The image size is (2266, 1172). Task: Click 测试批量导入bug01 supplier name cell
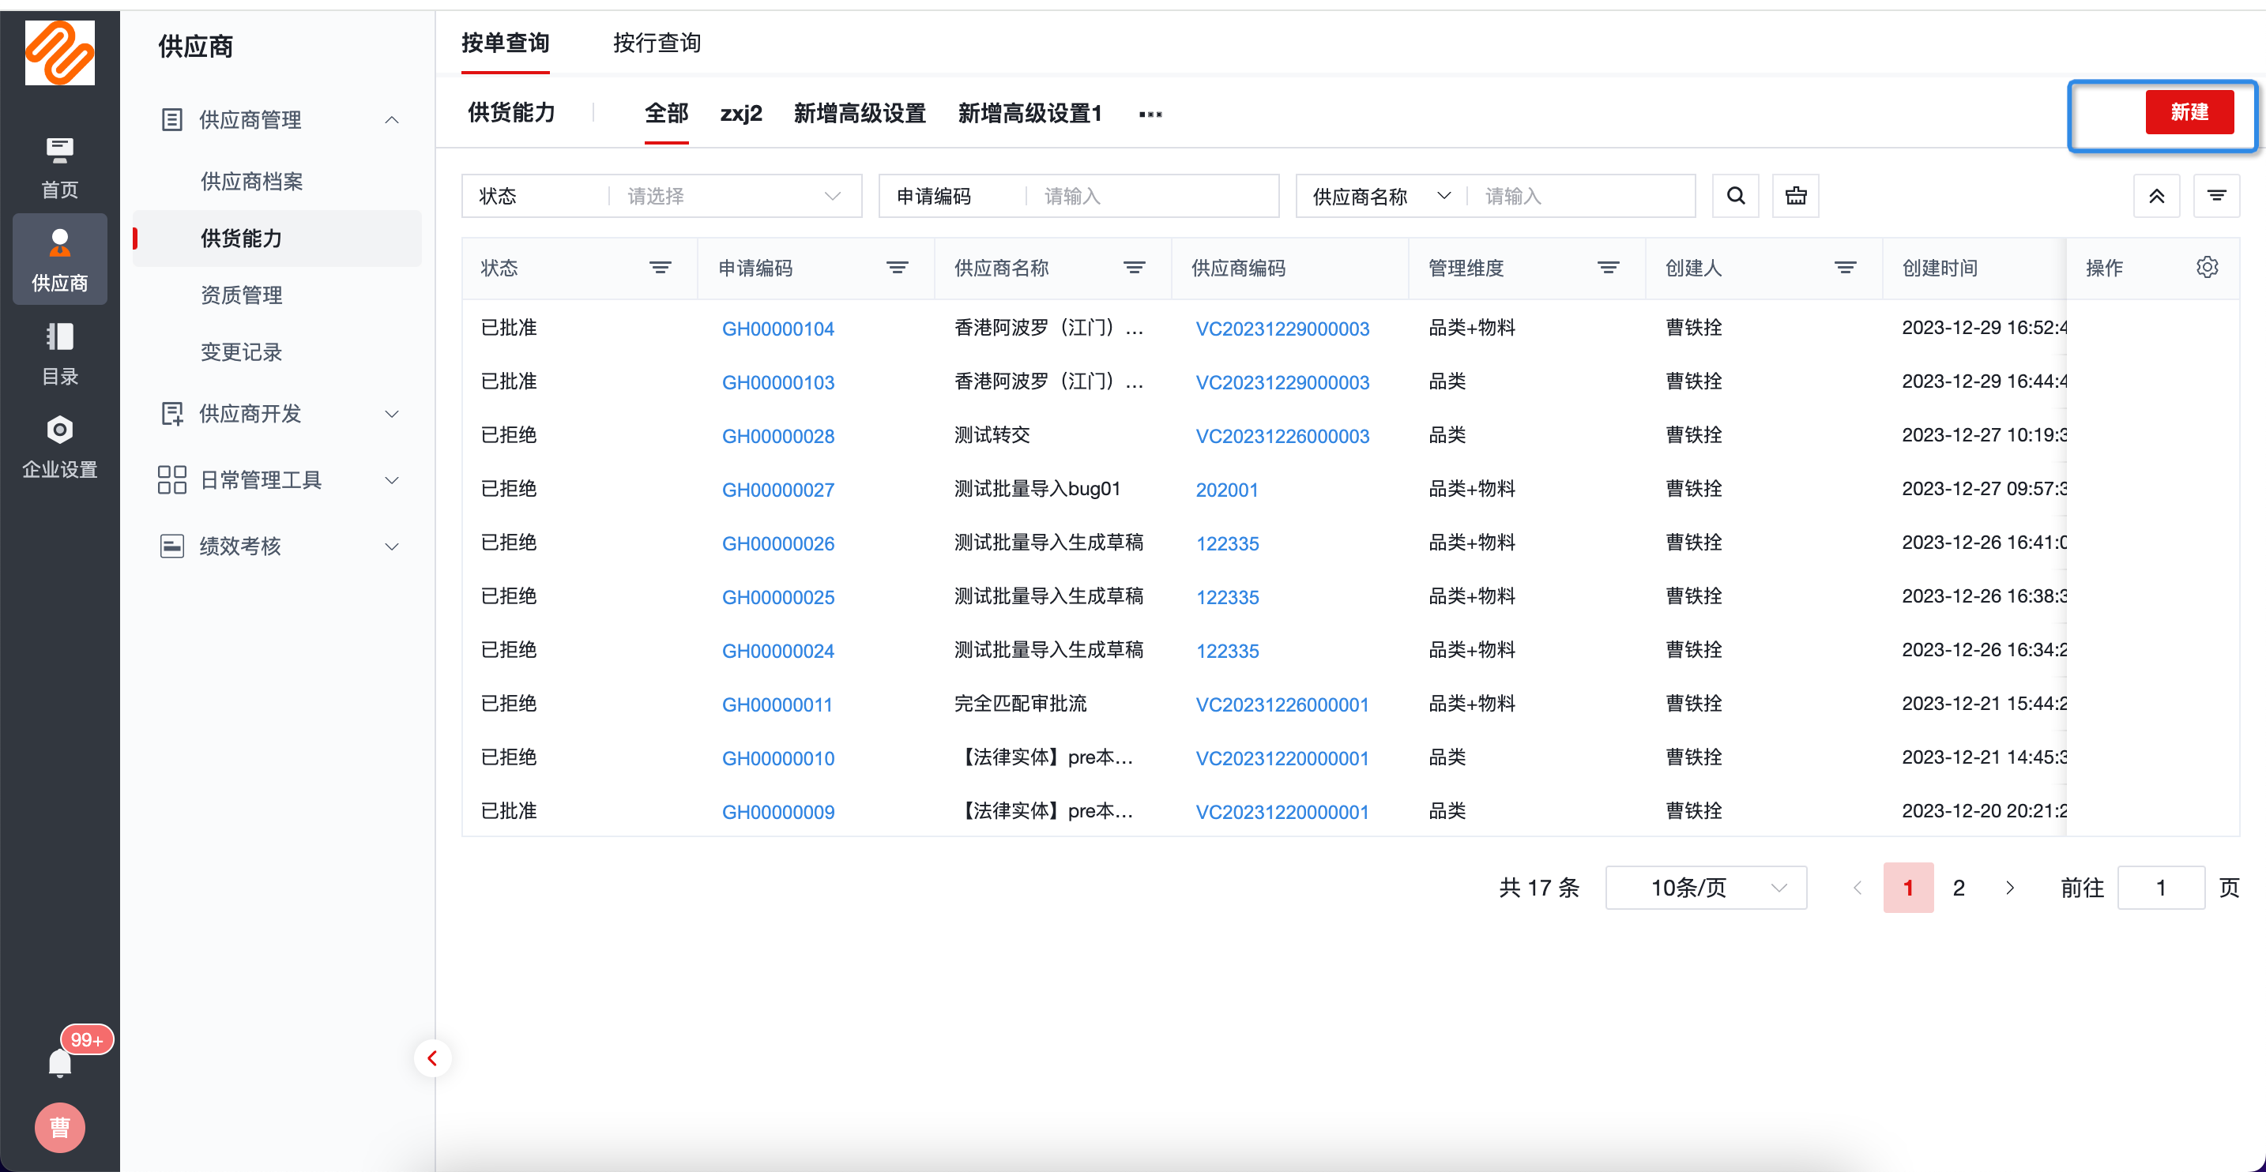(x=1037, y=489)
